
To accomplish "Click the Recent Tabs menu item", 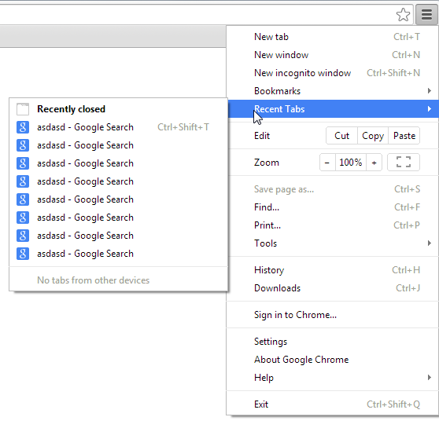I will click(333, 108).
